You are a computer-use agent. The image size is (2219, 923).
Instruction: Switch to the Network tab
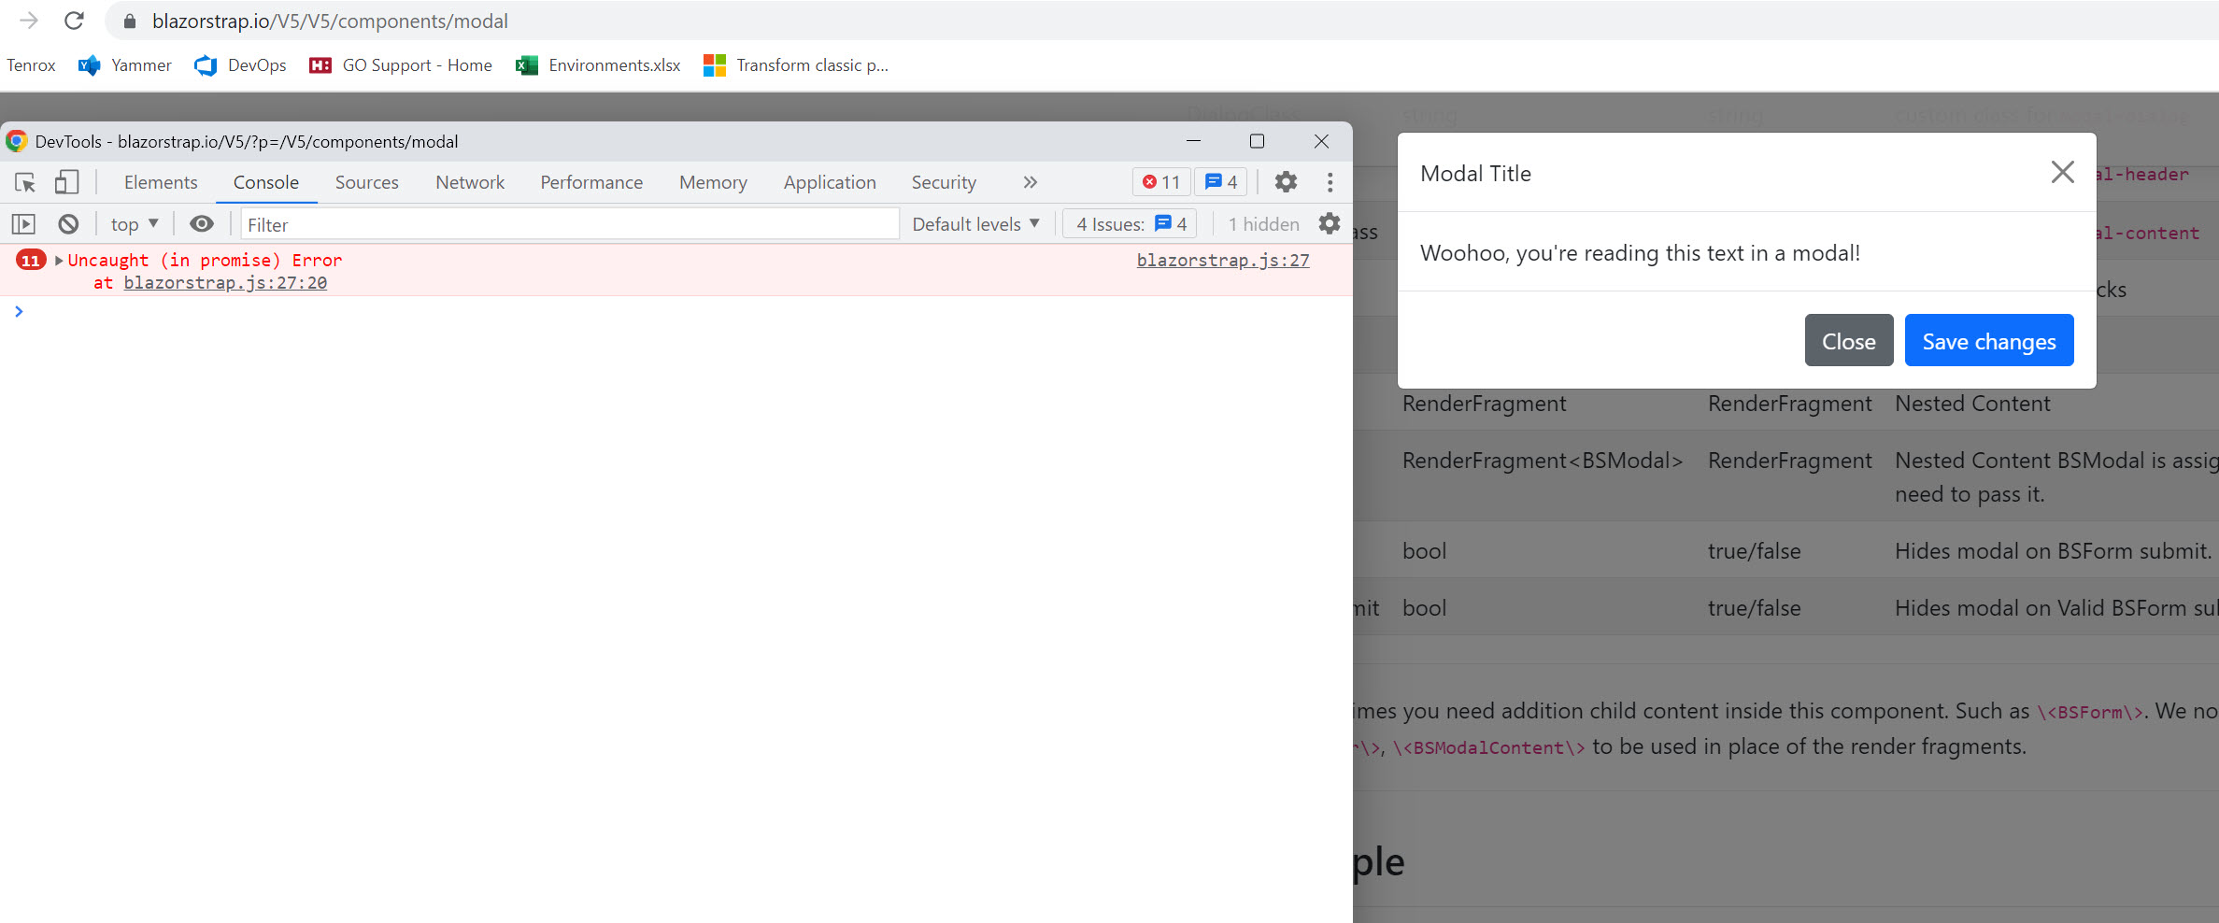click(469, 182)
